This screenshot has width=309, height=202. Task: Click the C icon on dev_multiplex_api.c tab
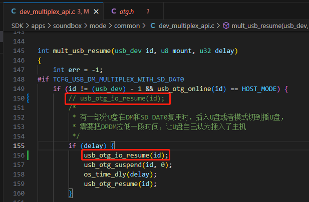(x=14, y=11)
